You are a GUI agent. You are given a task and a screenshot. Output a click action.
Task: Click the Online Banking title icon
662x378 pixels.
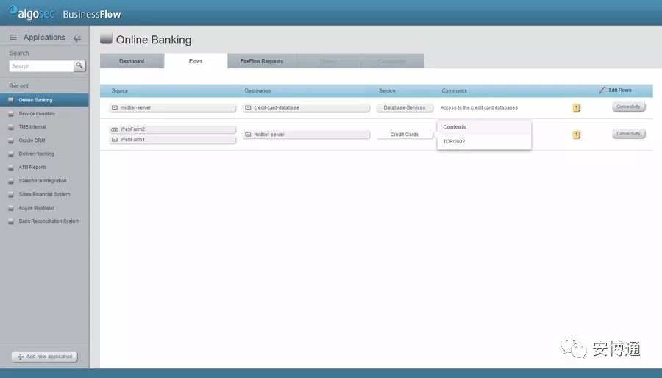107,40
